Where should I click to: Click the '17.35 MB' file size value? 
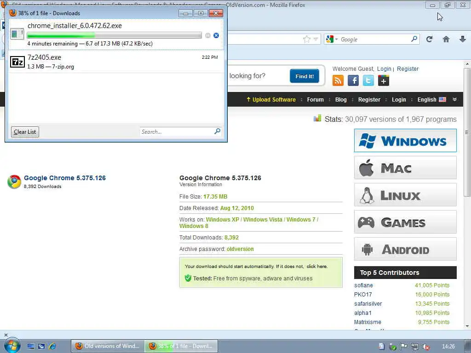point(215,197)
